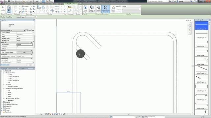The height and width of the screenshot is (118, 211).
Task: Set placement Parallel to Work Plane
Action: click(92, 9)
